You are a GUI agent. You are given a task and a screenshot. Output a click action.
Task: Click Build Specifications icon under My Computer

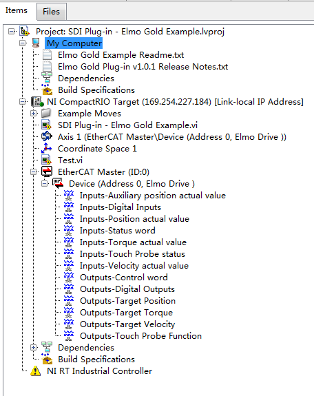(47, 90)
